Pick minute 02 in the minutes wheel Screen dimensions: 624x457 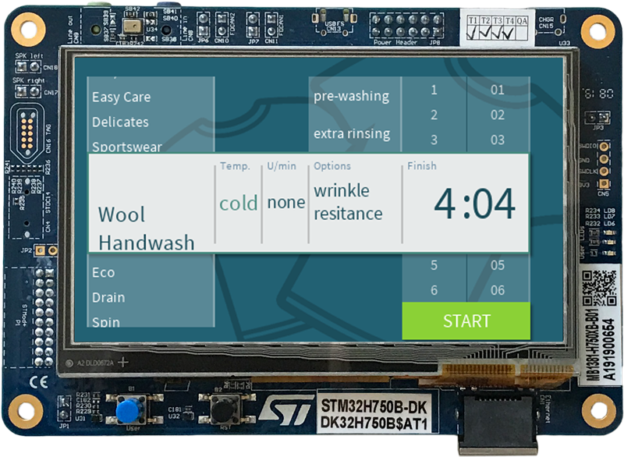pos(498,115)
